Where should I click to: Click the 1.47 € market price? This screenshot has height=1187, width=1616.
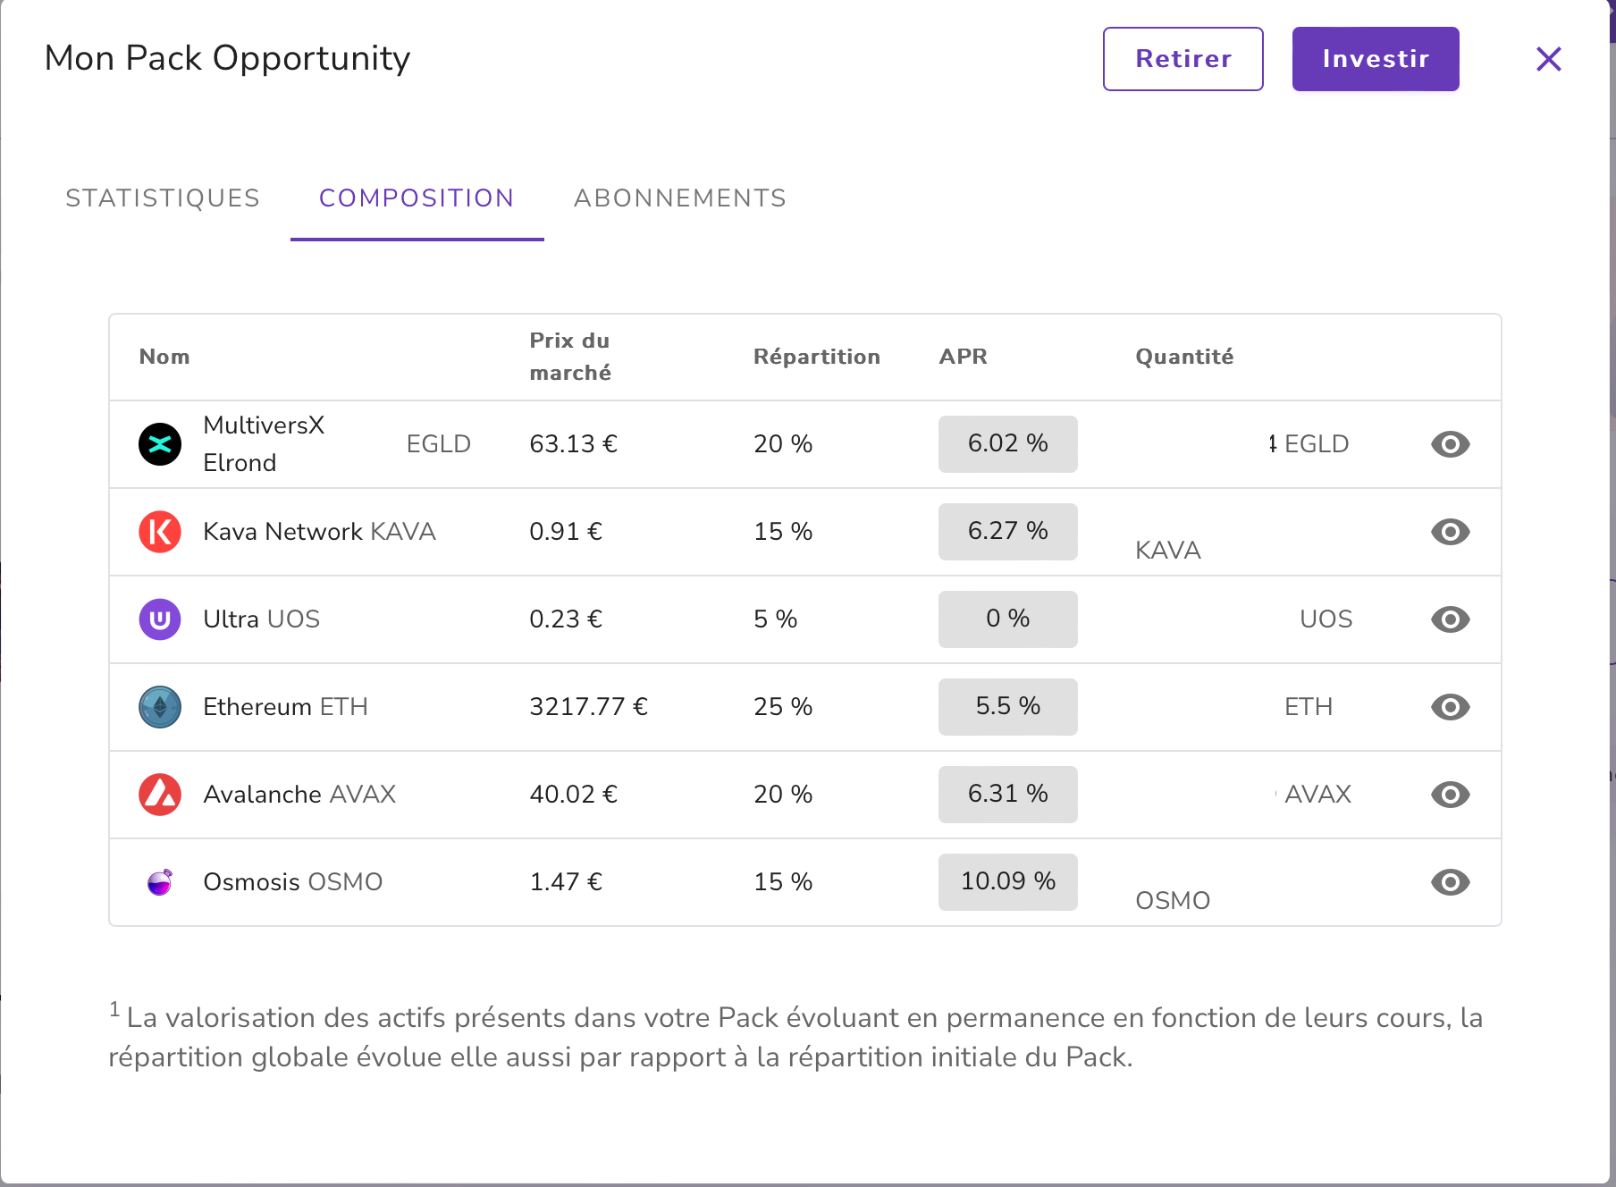[x=566, y=882]
